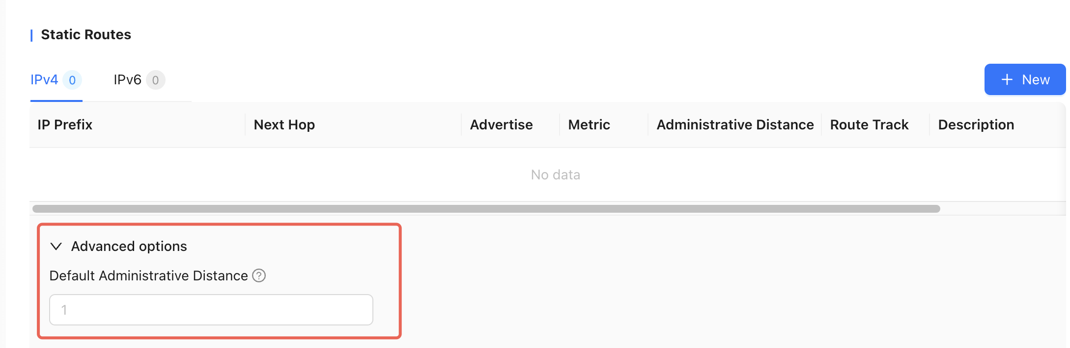Add a new static route with New
The height and width of the screenshot is (348, 1070).
1025,79
